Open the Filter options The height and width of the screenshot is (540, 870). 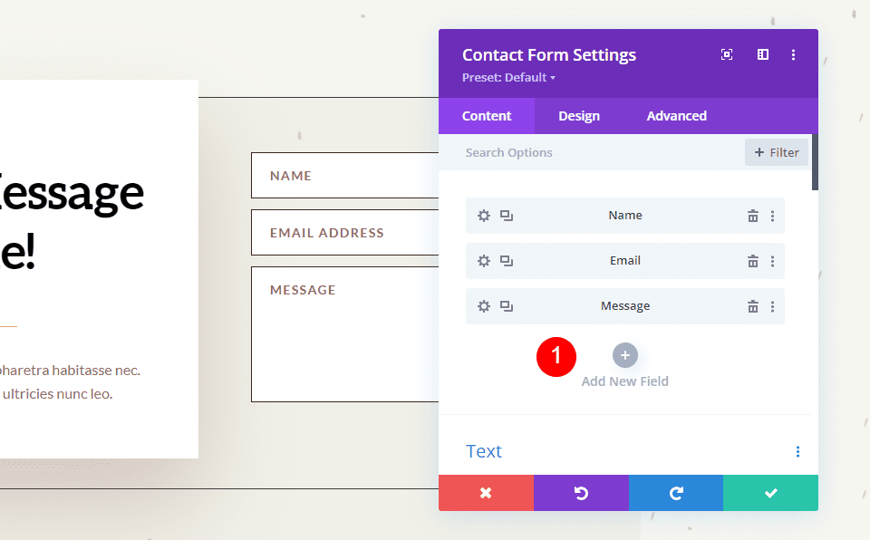(776, 151)
